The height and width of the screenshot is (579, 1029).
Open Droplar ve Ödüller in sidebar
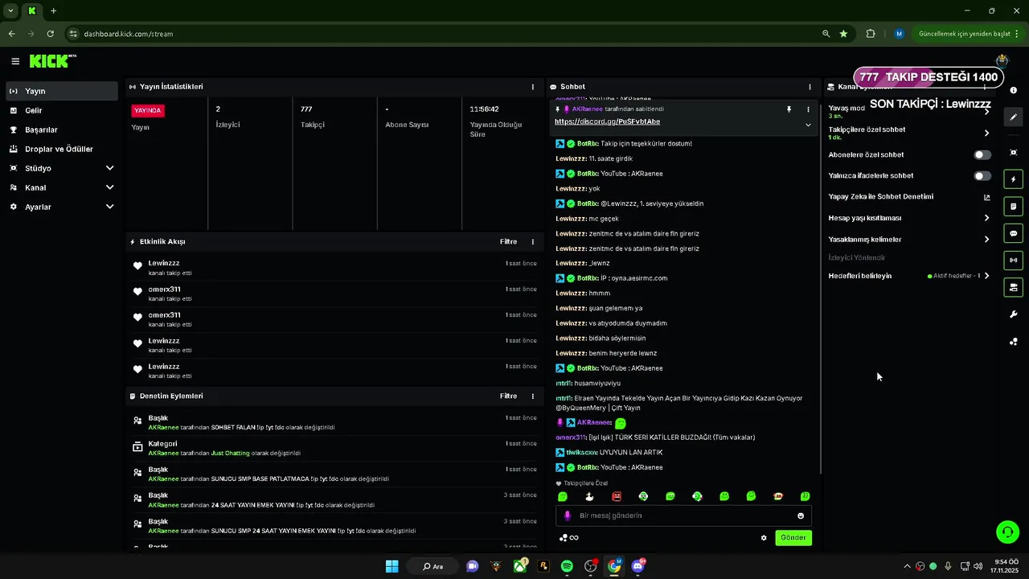(x=62, y=149)
